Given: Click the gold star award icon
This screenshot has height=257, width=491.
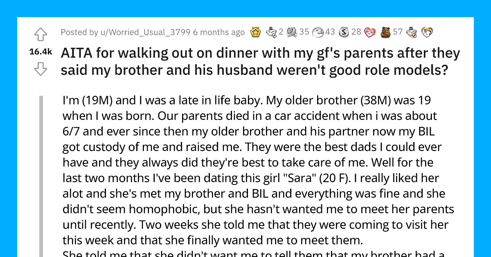Looking at the screenshot, I should [256, 32].
